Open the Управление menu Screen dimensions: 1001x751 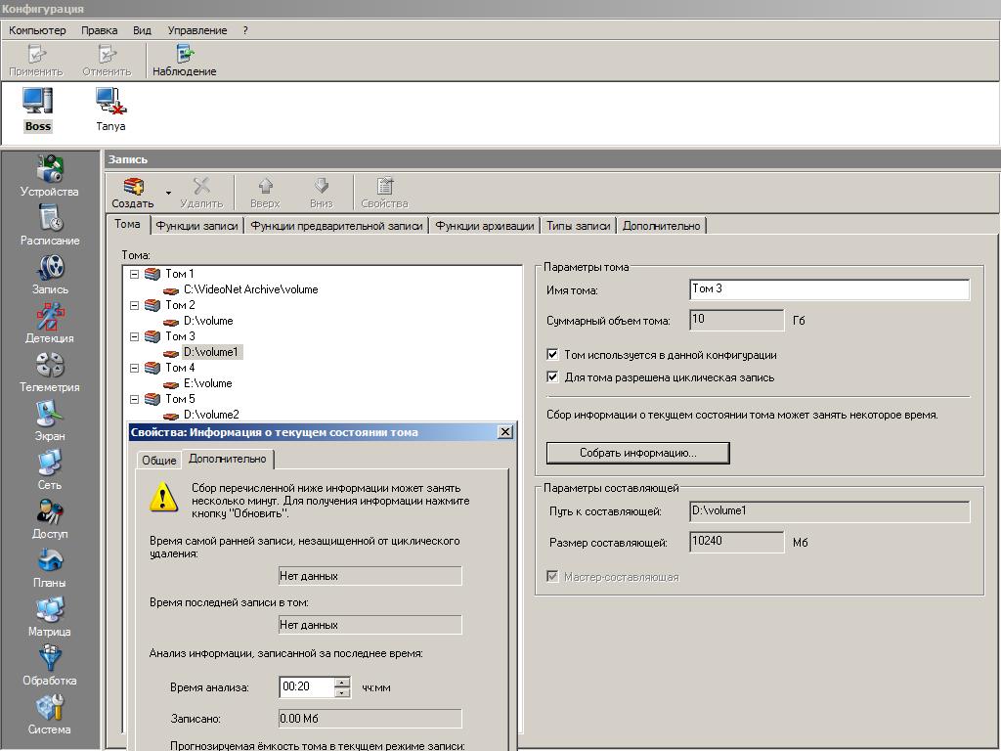197,30
